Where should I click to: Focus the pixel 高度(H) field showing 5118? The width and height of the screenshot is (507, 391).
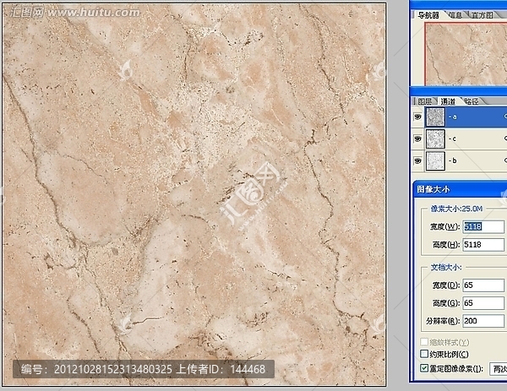(x=483, y=245)
